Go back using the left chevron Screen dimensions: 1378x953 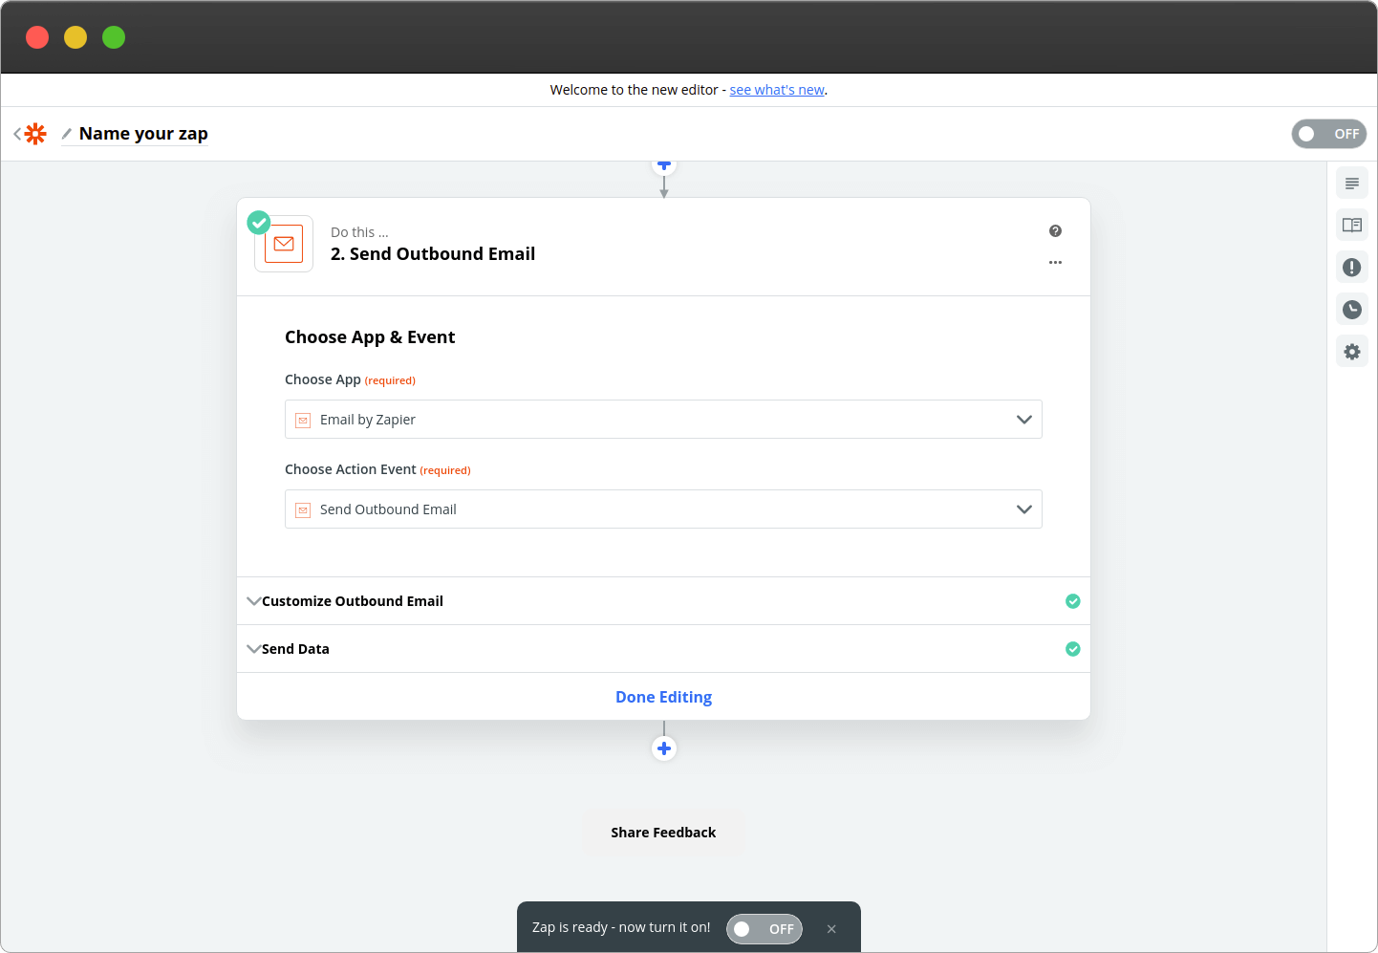pos(17,134)
